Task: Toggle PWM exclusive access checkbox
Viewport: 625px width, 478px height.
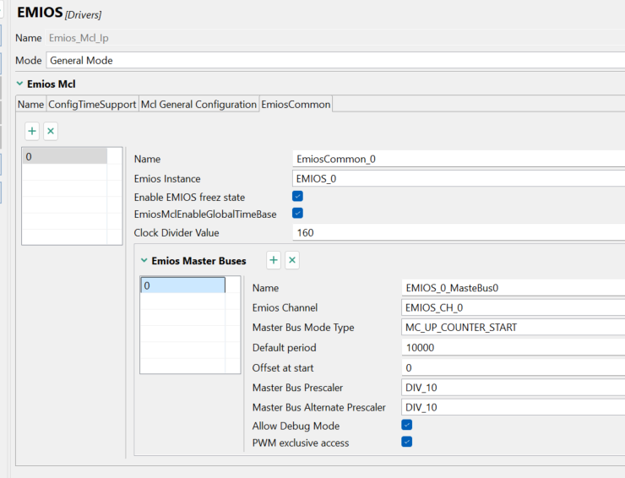Action: point(407,442)
